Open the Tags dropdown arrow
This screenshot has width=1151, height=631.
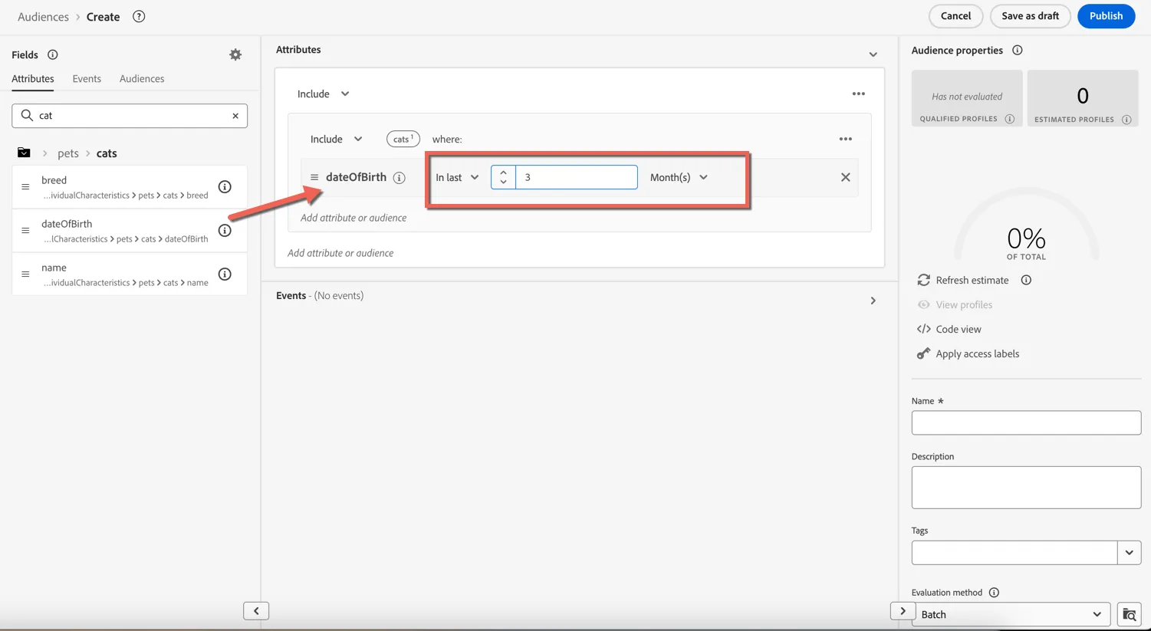[x=1129, y=553]
